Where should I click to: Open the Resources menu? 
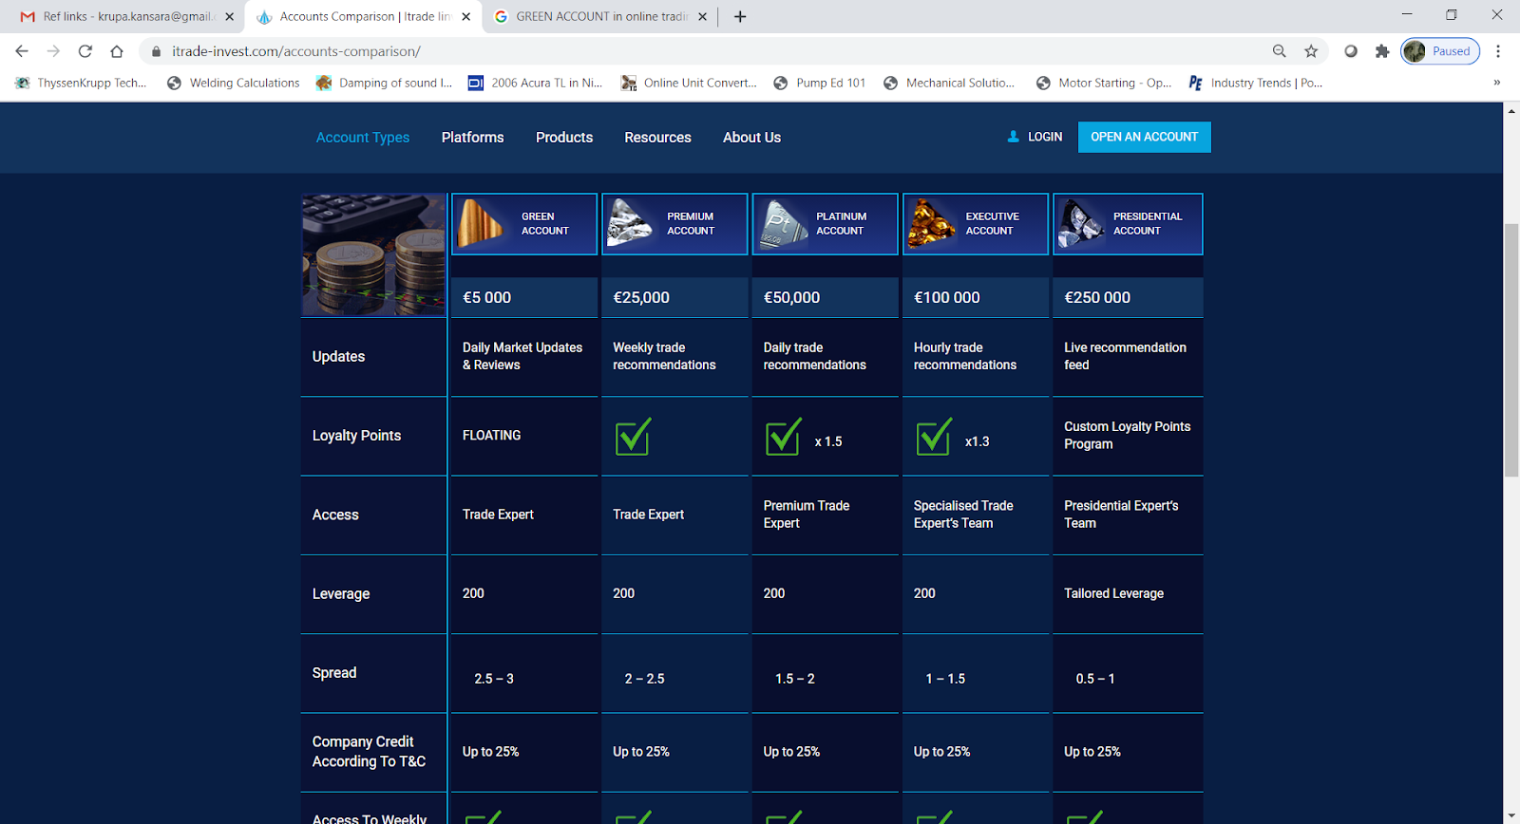tap(657, 138)
